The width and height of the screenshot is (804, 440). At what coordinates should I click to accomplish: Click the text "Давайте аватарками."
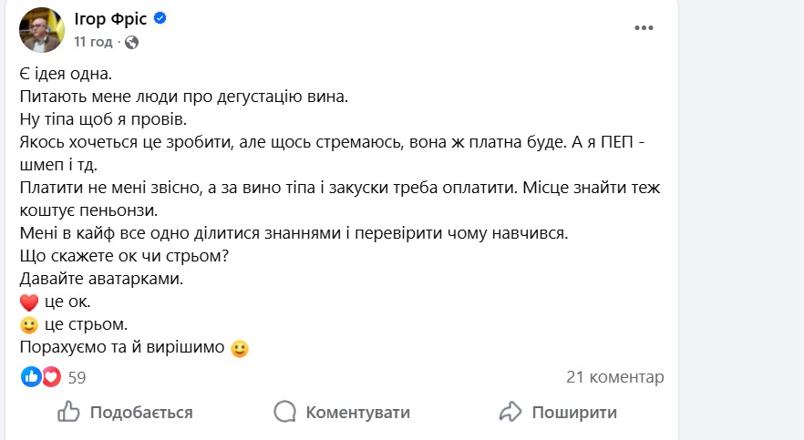pos(101,279)
